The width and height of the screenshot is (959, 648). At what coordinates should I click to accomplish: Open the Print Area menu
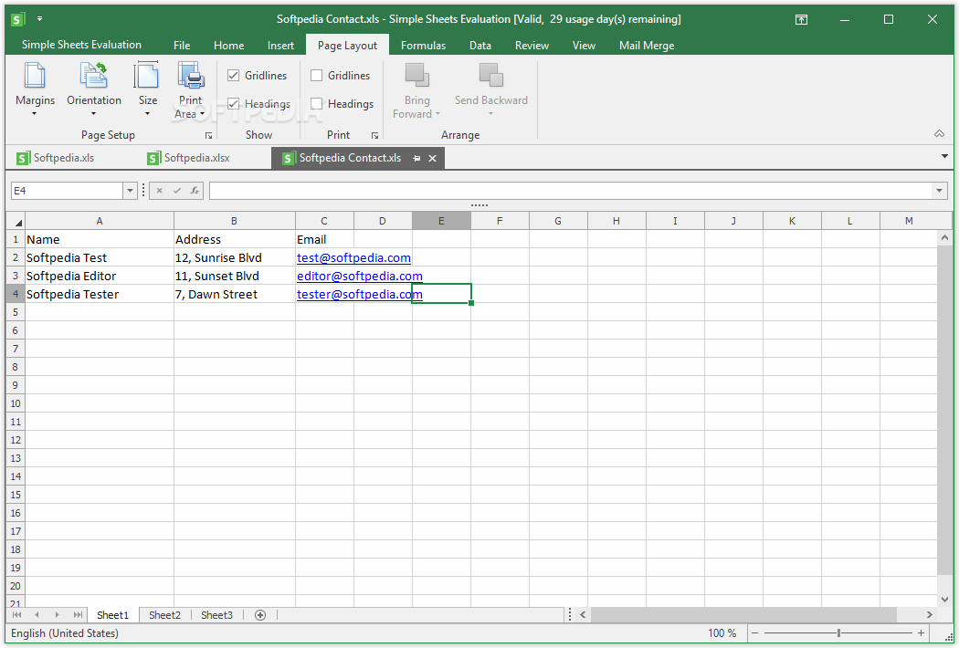[x=190, y=90]
